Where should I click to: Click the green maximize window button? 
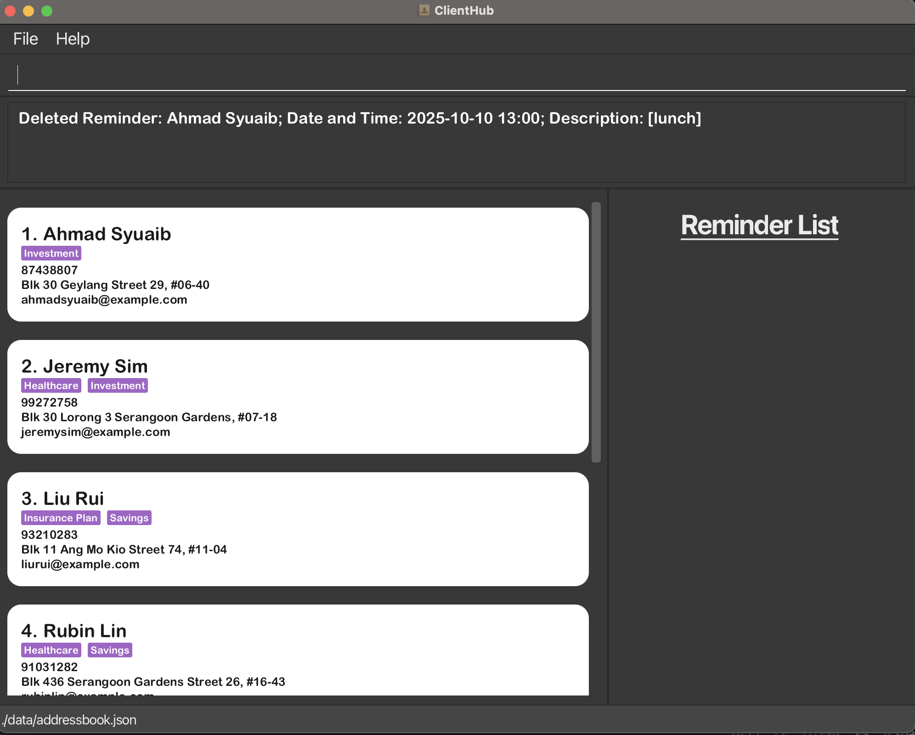coord(47,11)
